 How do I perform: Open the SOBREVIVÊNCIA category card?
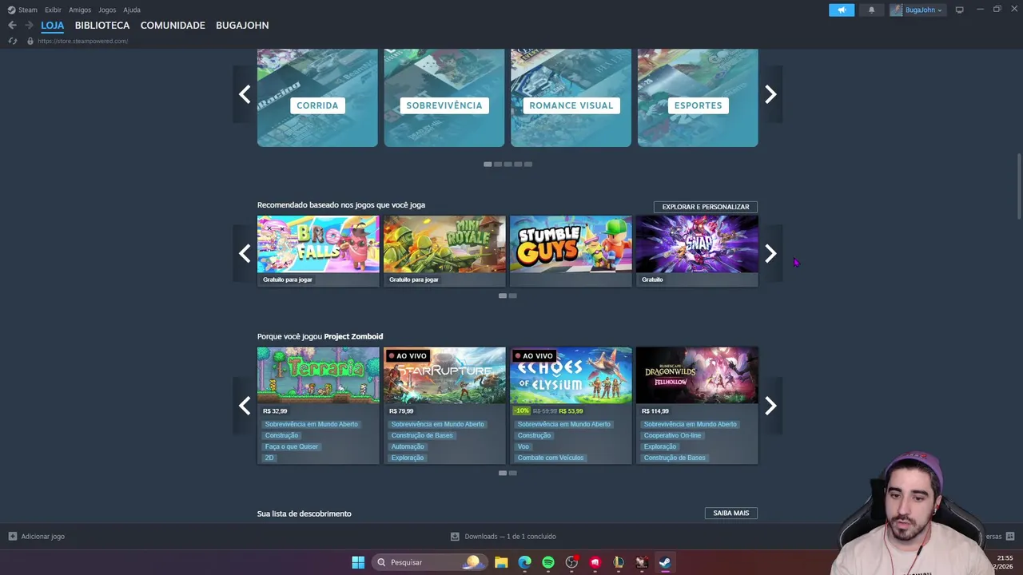pyautogui.click(x=444, y=97)
